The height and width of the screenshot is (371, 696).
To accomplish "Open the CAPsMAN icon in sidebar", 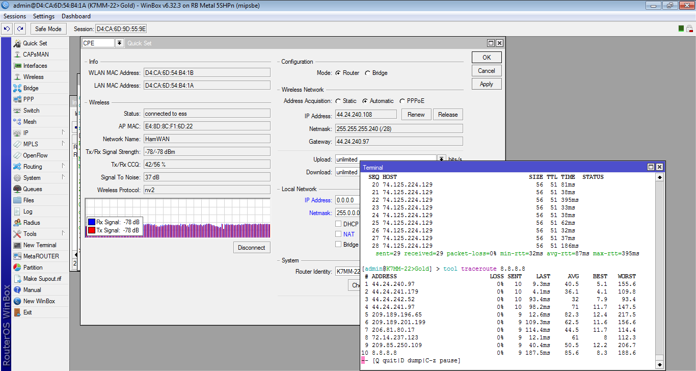I will 17,55.
